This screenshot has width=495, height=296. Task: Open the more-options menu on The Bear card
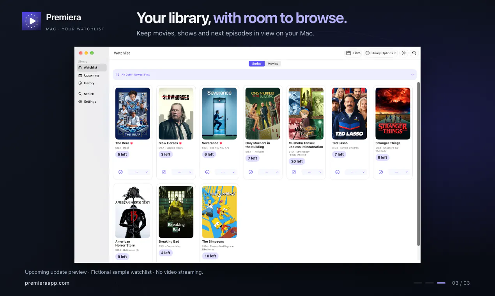click(139, 172)
